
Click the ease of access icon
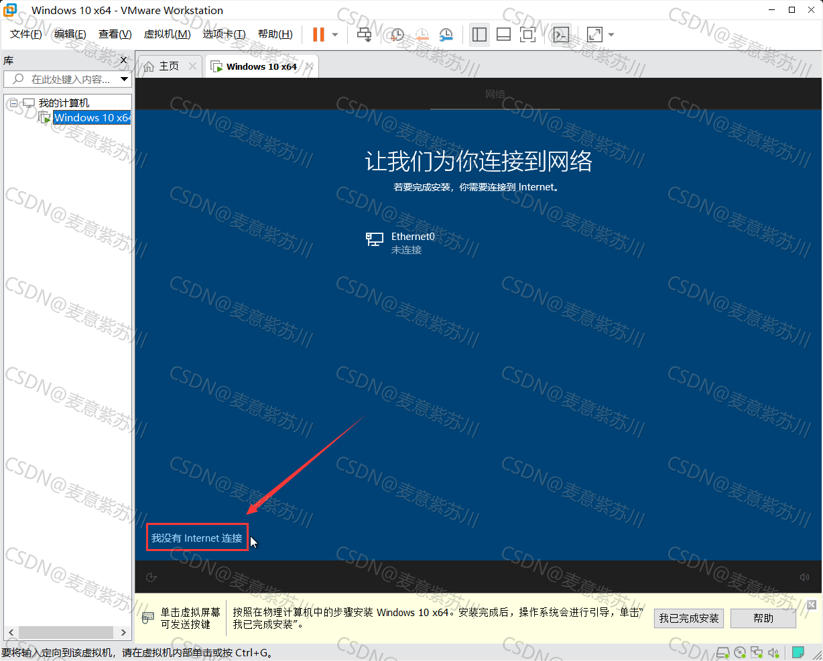coord(151,577)
